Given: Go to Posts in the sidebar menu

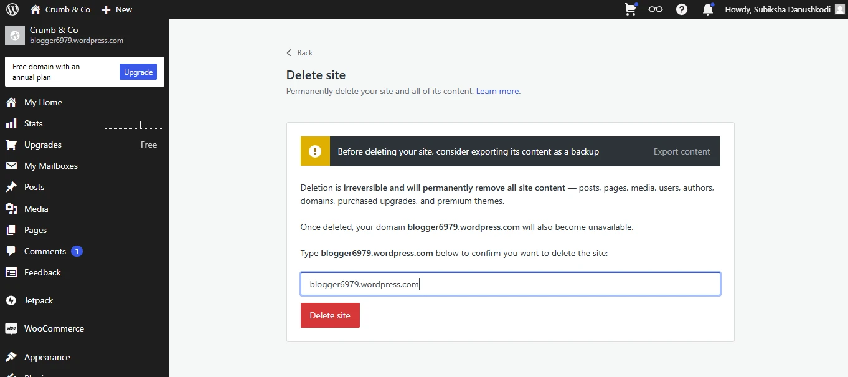Looking at the screenshot, I should (34, 187).
